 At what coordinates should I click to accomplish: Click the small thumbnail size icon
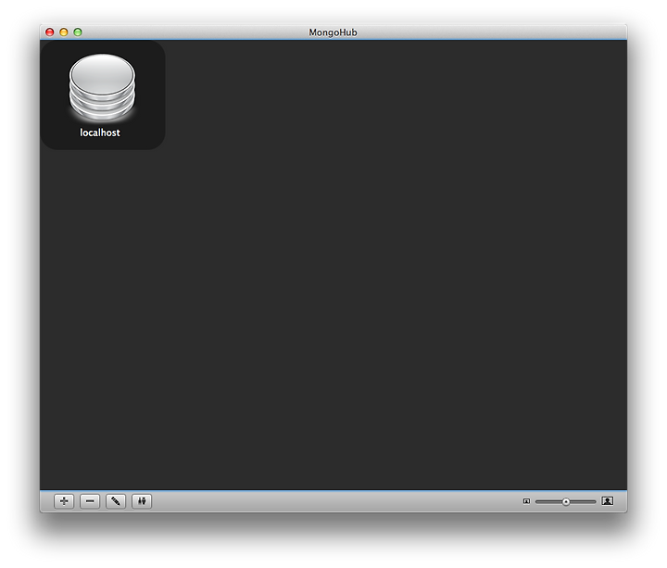click(526, 501)
